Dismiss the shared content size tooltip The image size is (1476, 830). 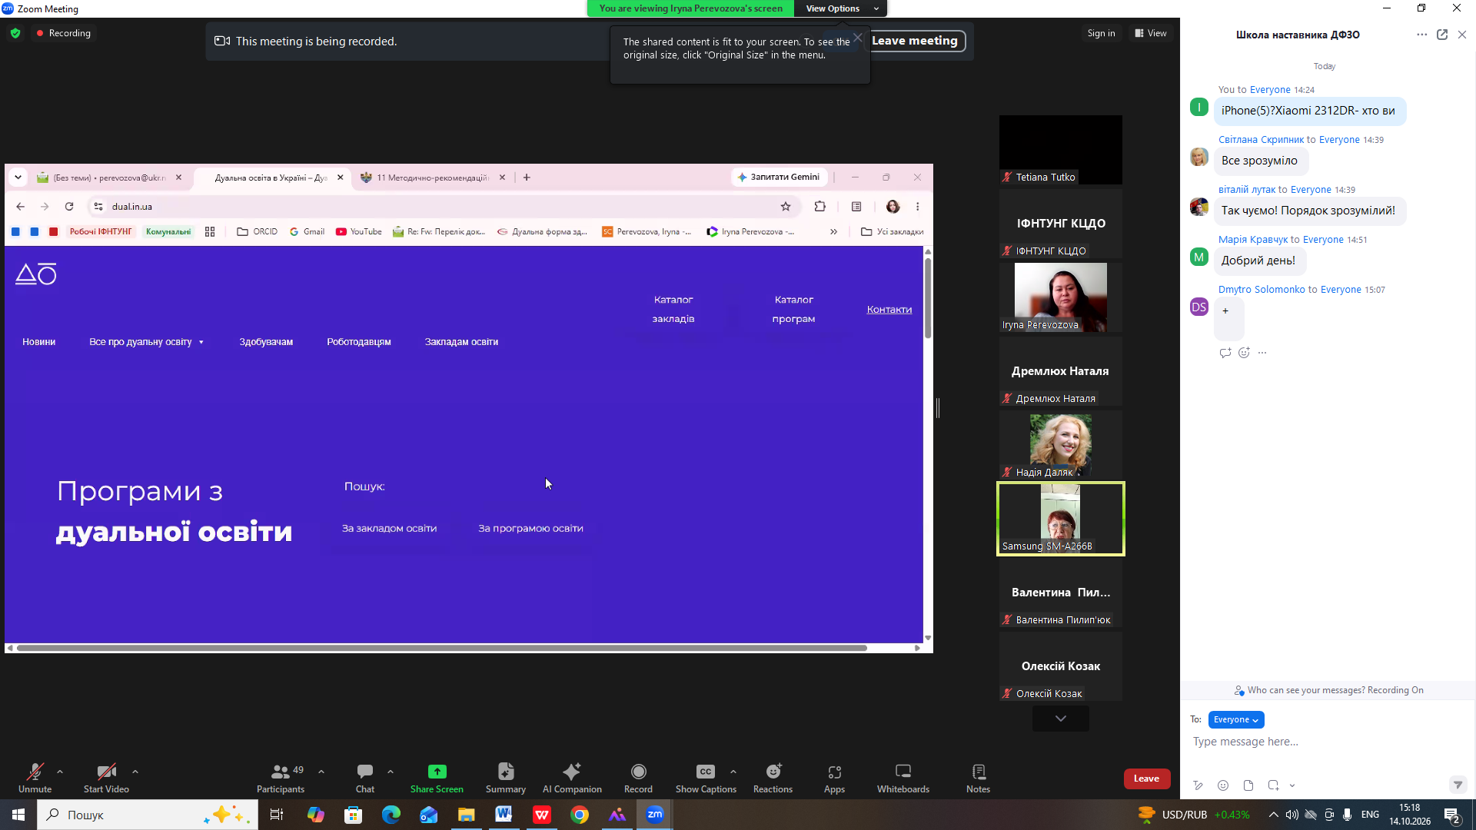(858, 38)
